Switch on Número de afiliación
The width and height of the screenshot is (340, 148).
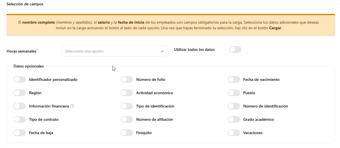tap(127, 119)
